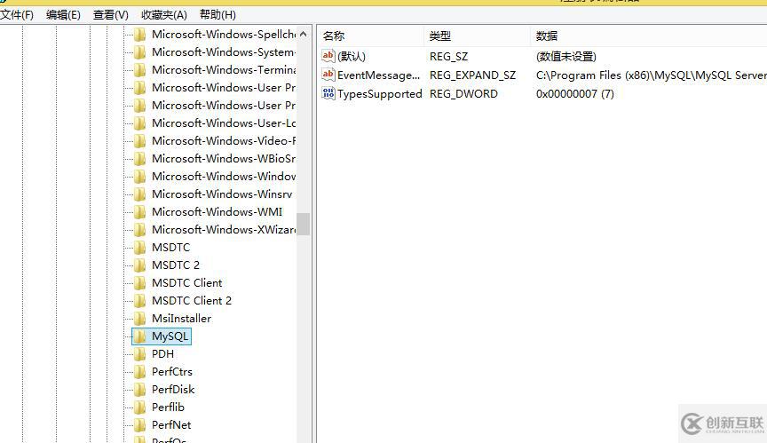767x443 pixels.
Task: Click the C:\Program Files (x86)\MySQL data cell
Action: (651, 75)
